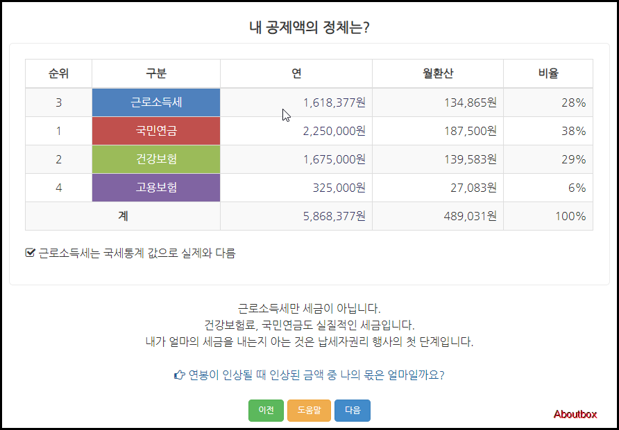Click the 월환산 column header
The image size is (619, 430).
[438, 73]
